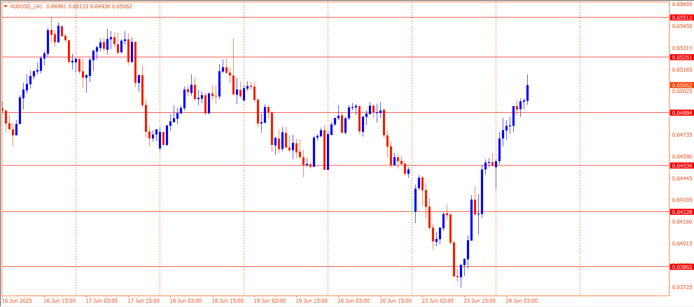Click the 0.64590 price scale value
This screenshot has width=694, height=307.
[682, 157]
